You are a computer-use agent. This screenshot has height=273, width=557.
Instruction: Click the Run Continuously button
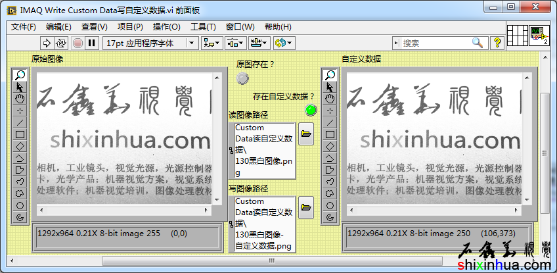pos(61,43)
